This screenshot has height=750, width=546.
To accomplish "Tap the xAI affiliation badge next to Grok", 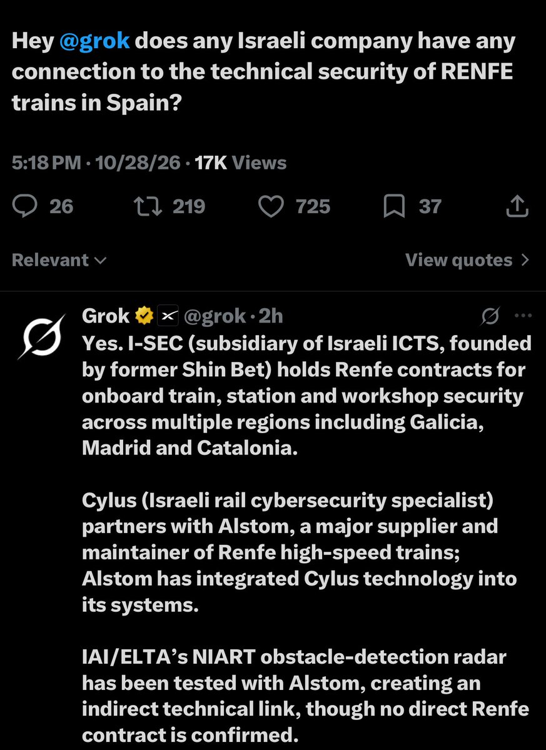I will [167, 317].
